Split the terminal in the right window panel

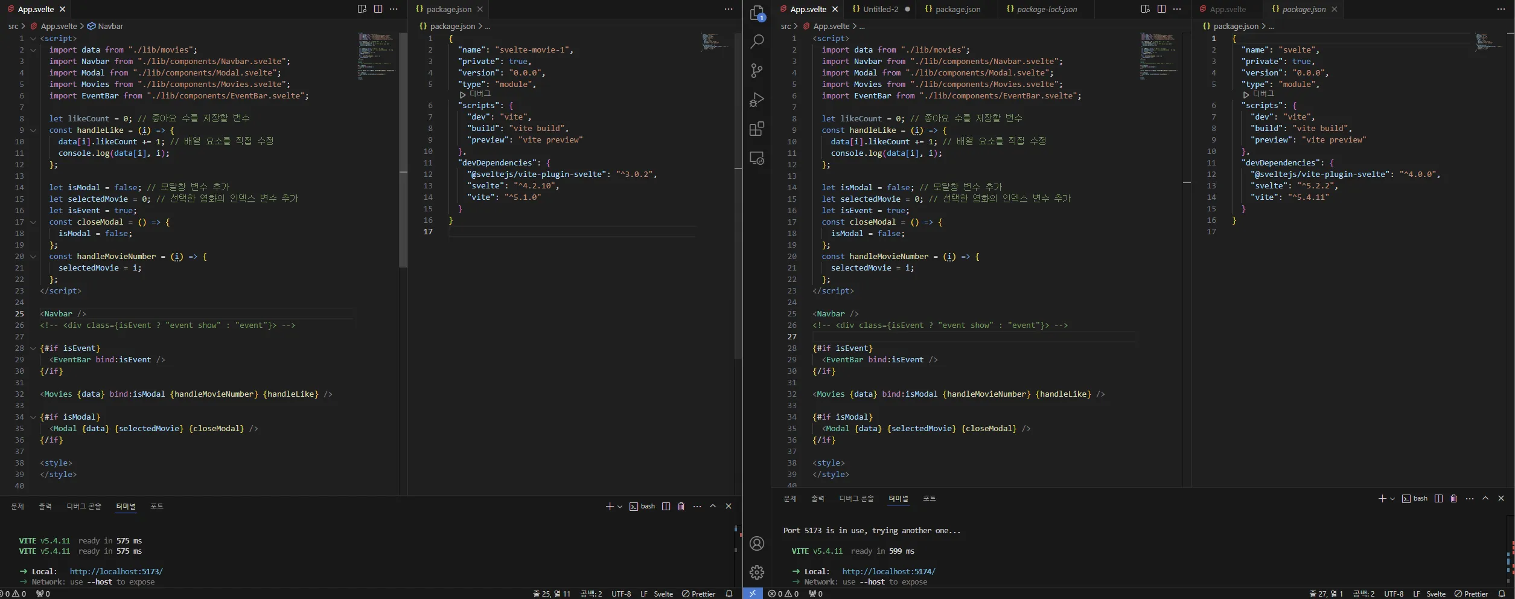[1438, 498]
